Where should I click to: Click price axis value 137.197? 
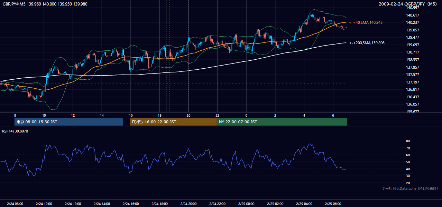coord(413,82)
